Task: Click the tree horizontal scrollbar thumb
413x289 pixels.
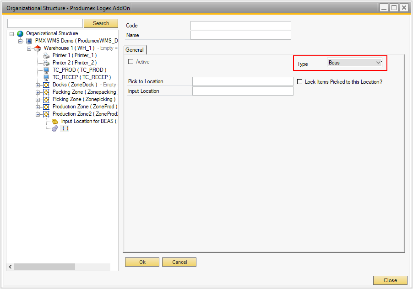Action: point(44,267)
